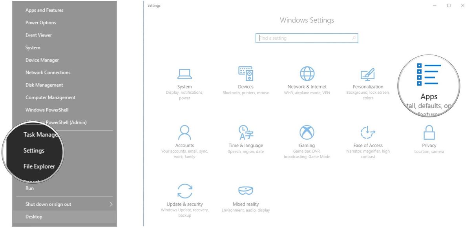Viewport: 471px width, 228px height.
Task: Click the Find a setting search box
Action: (307, 38)
